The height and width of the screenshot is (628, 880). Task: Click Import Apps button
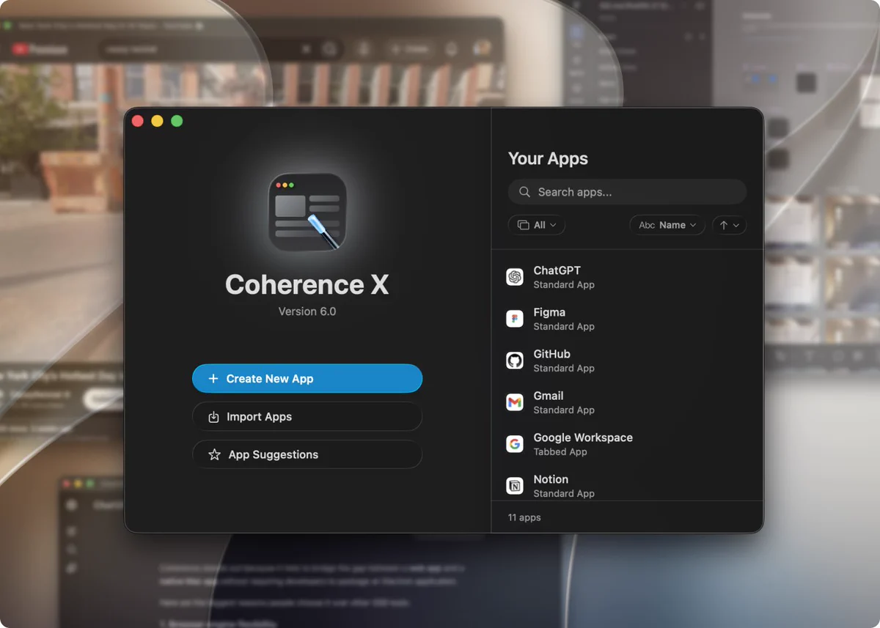(x=307, y=417)
